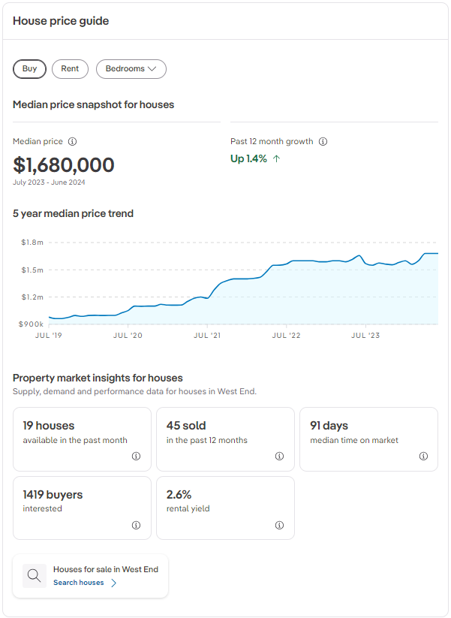Click the 45 sold in past 12 months card

[226, 439]
